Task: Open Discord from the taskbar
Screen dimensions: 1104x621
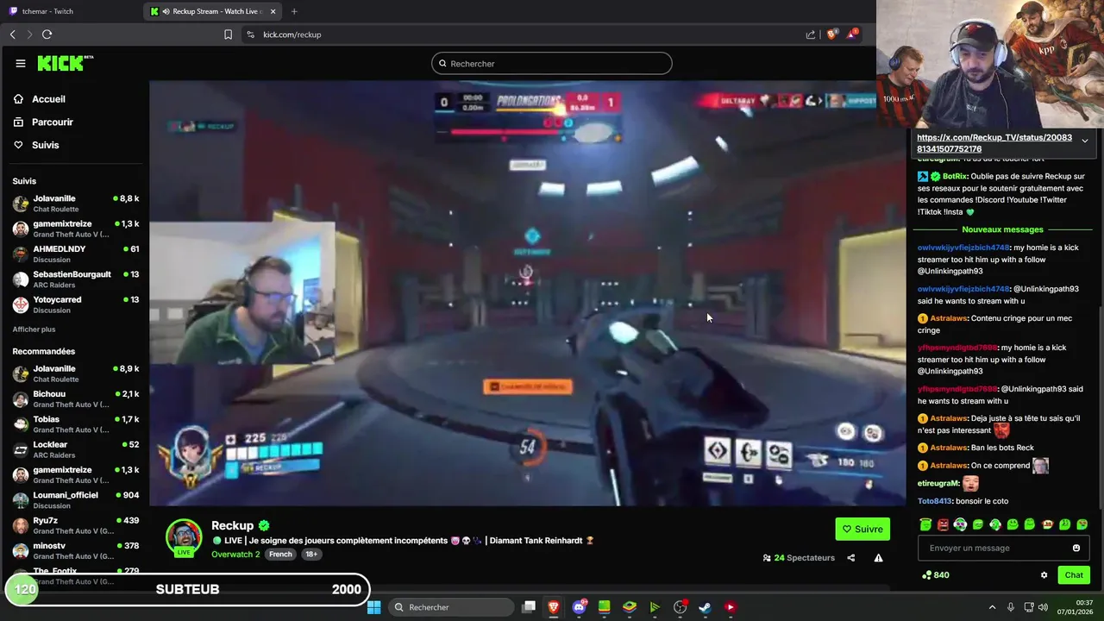Action: click(x=579, y=607)
